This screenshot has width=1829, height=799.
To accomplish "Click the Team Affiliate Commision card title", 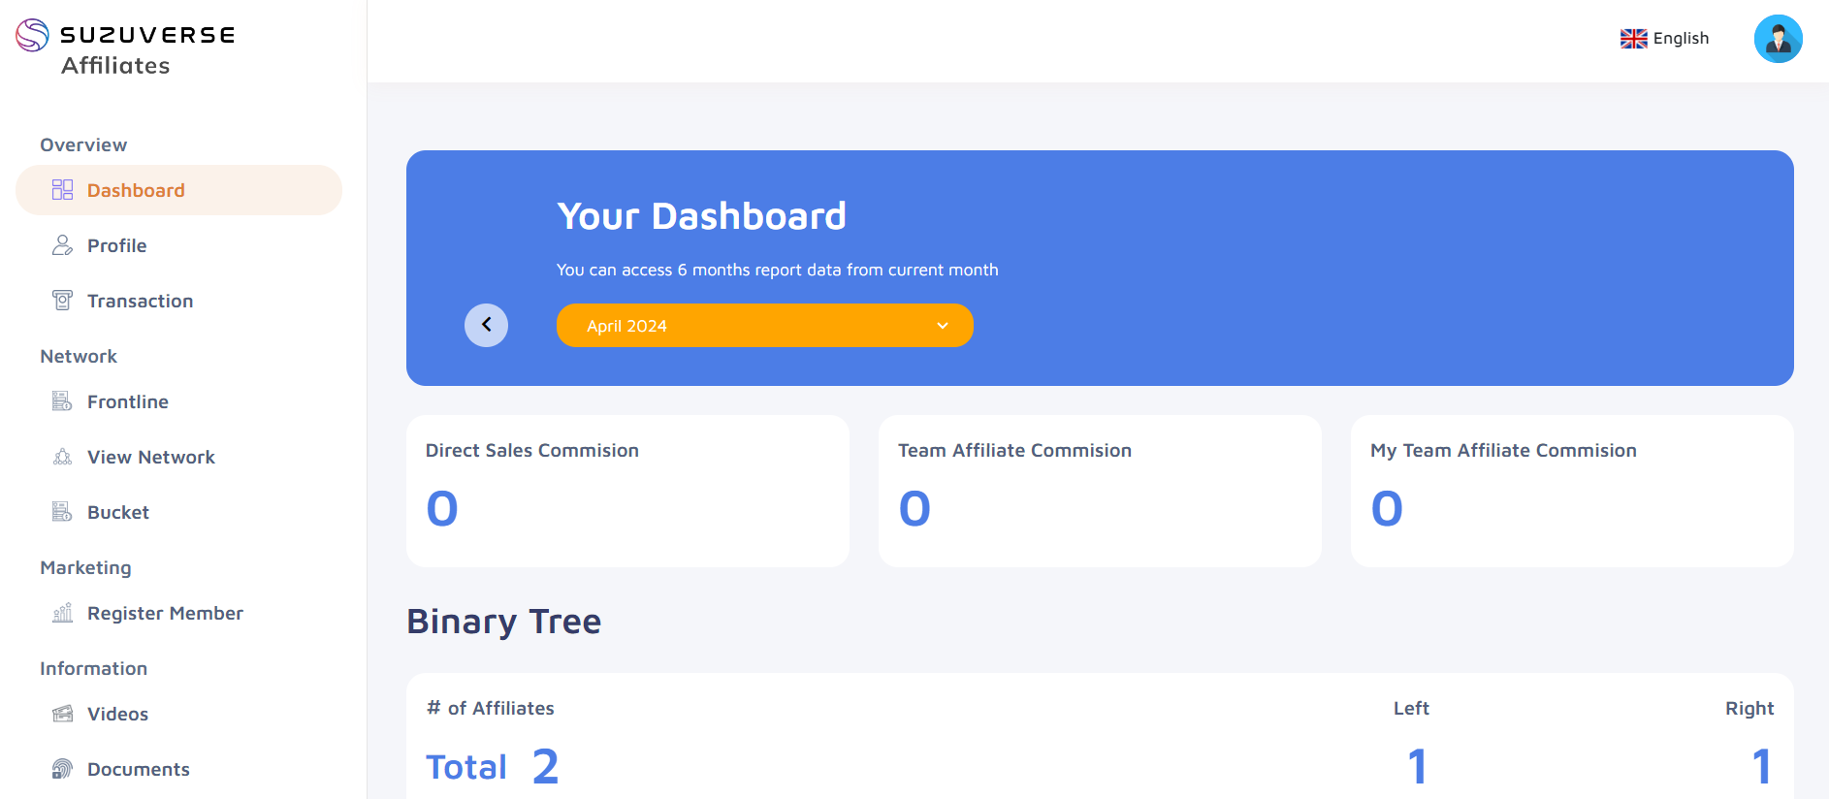I will [x=1014, y=450].
